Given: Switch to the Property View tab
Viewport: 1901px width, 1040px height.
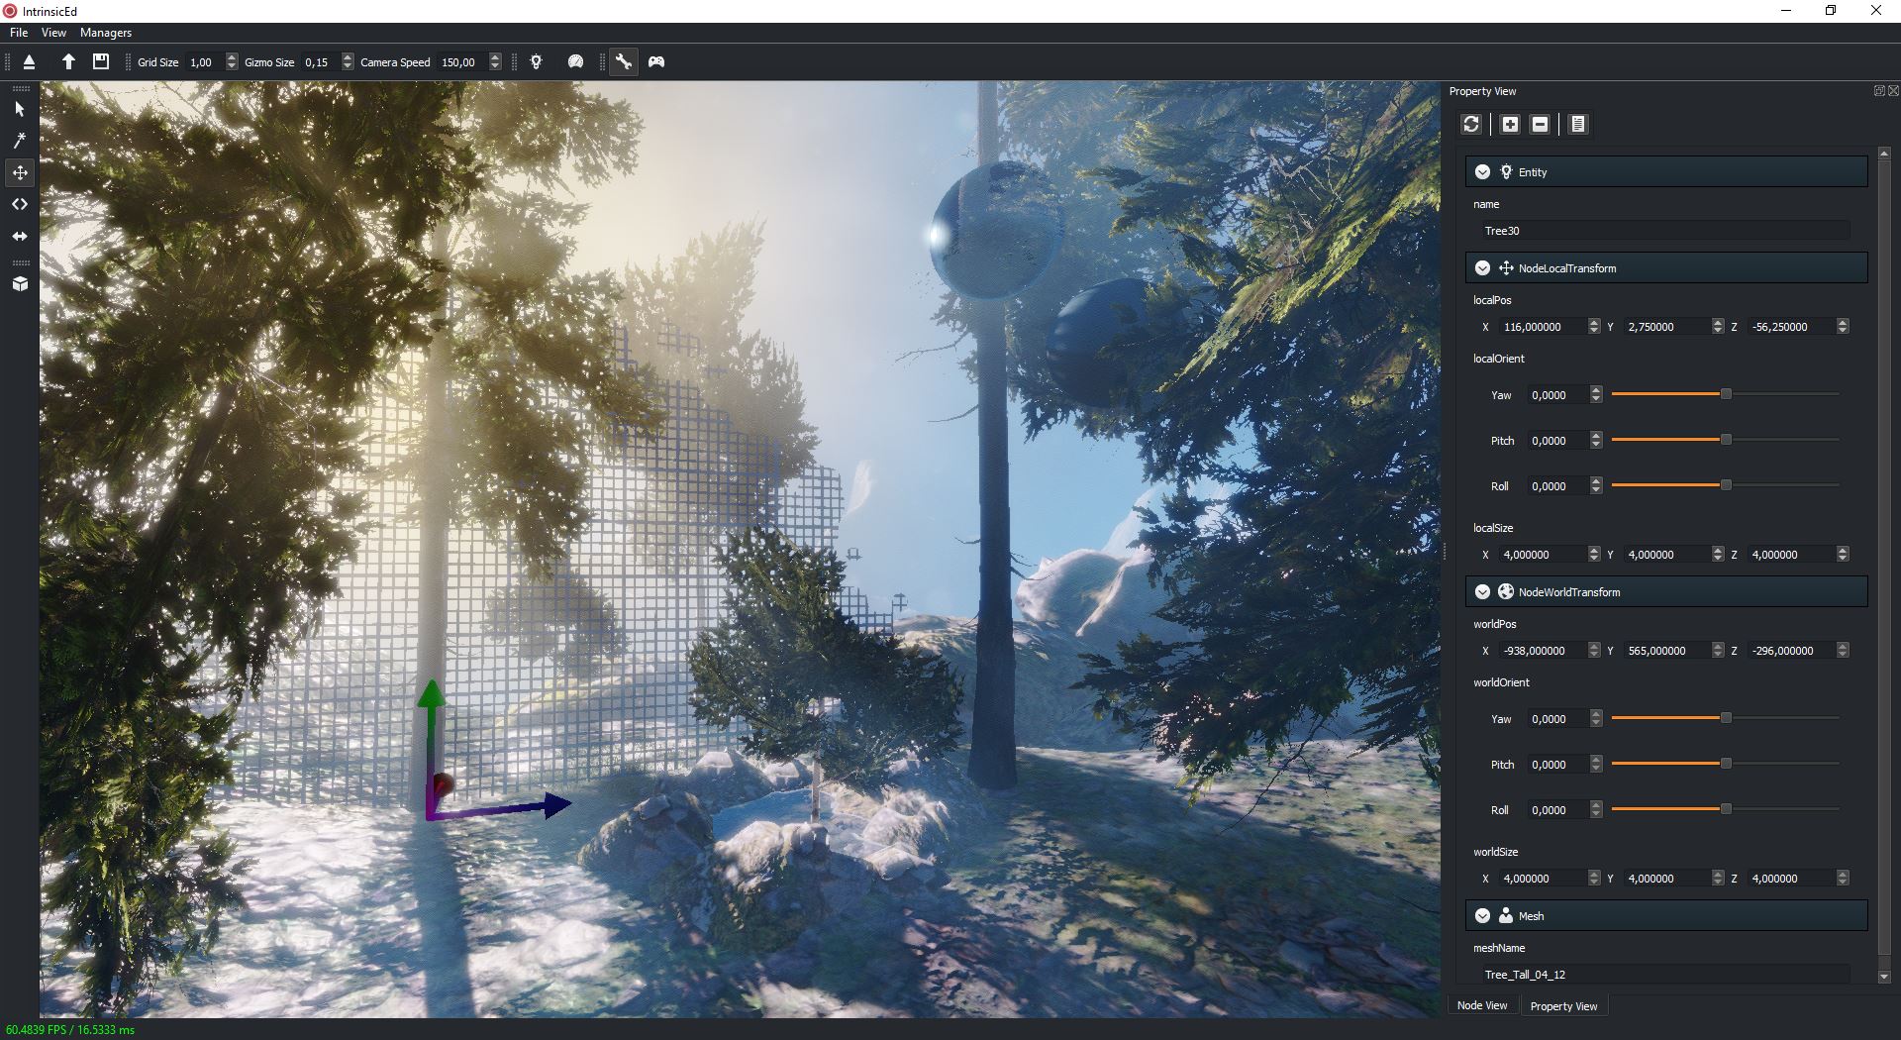Looking at the screenshot, I should (1563, 1005).
